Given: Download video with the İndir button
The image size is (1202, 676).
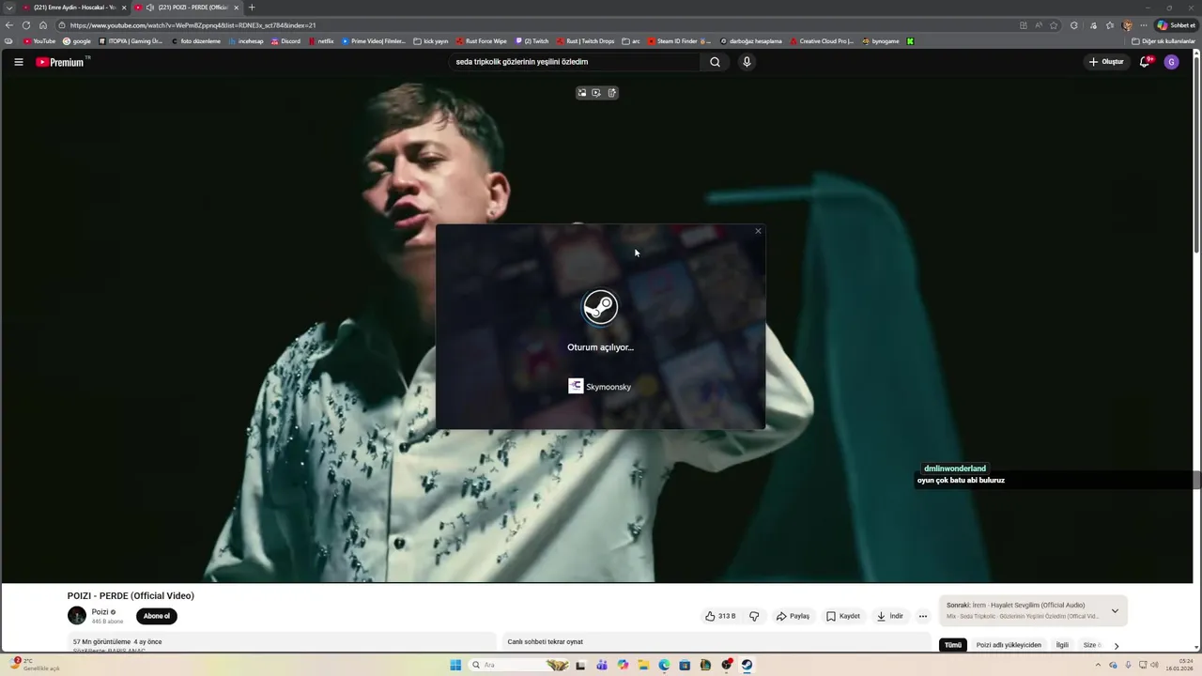Looking at the screenshot, I should coord(890,616).
